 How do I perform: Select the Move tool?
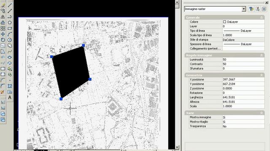[x=3, y=34]
